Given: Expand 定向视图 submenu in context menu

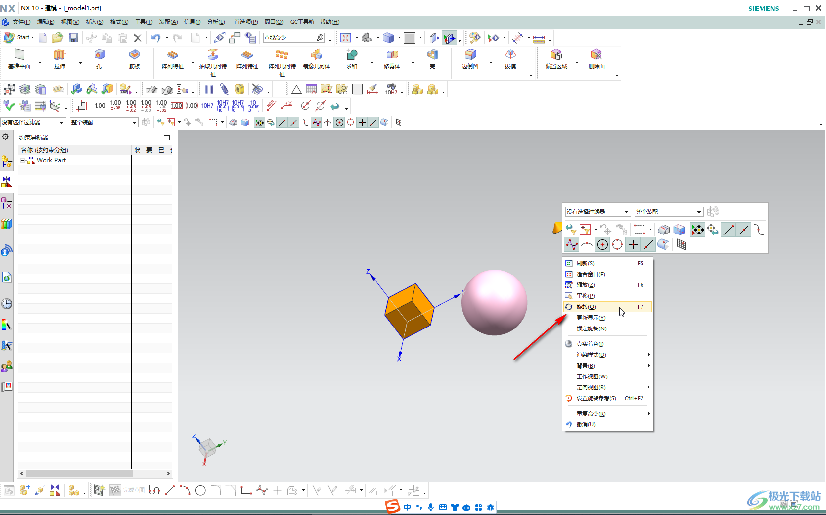Looking at the screenshot, I should pos(607,387).
